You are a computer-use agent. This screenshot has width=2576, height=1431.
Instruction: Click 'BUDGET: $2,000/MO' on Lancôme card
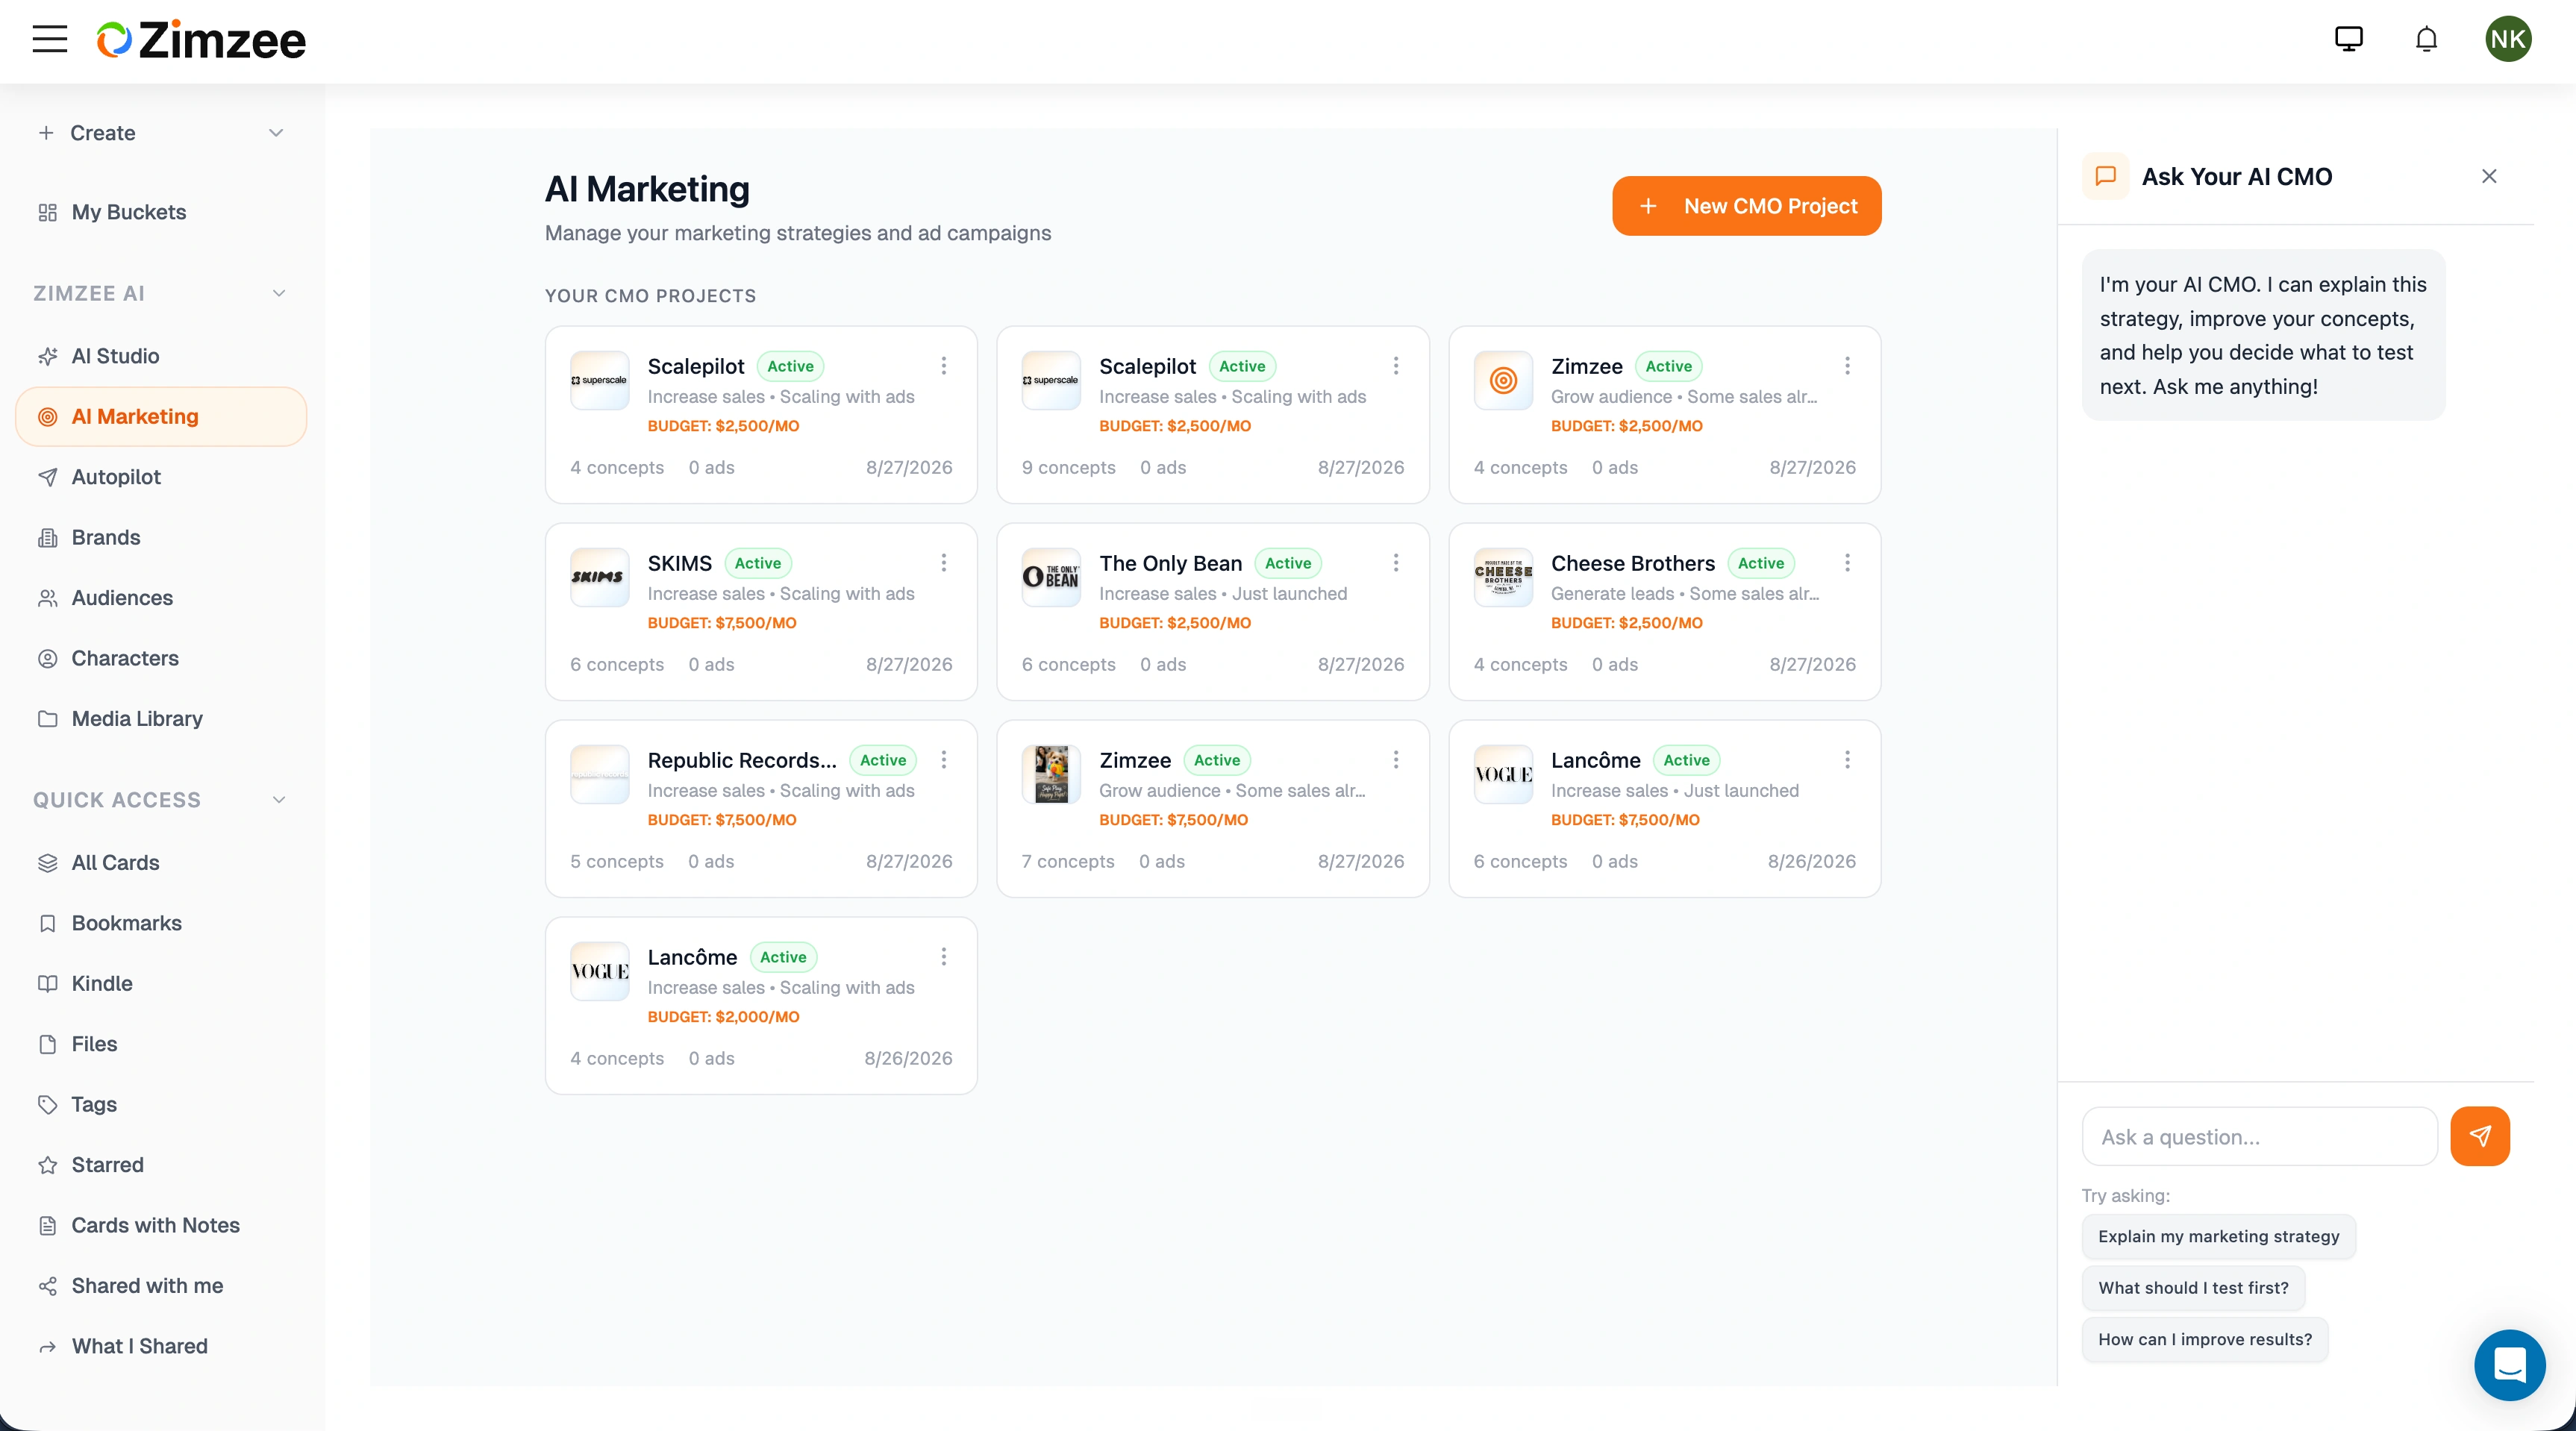[x=723, y=1016]
